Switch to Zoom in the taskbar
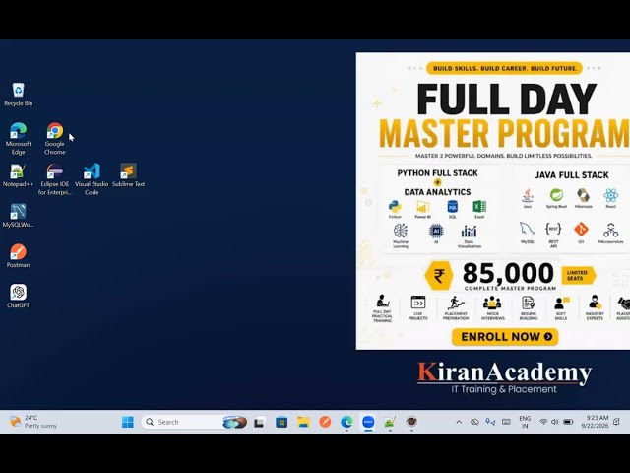 point(368,422)
